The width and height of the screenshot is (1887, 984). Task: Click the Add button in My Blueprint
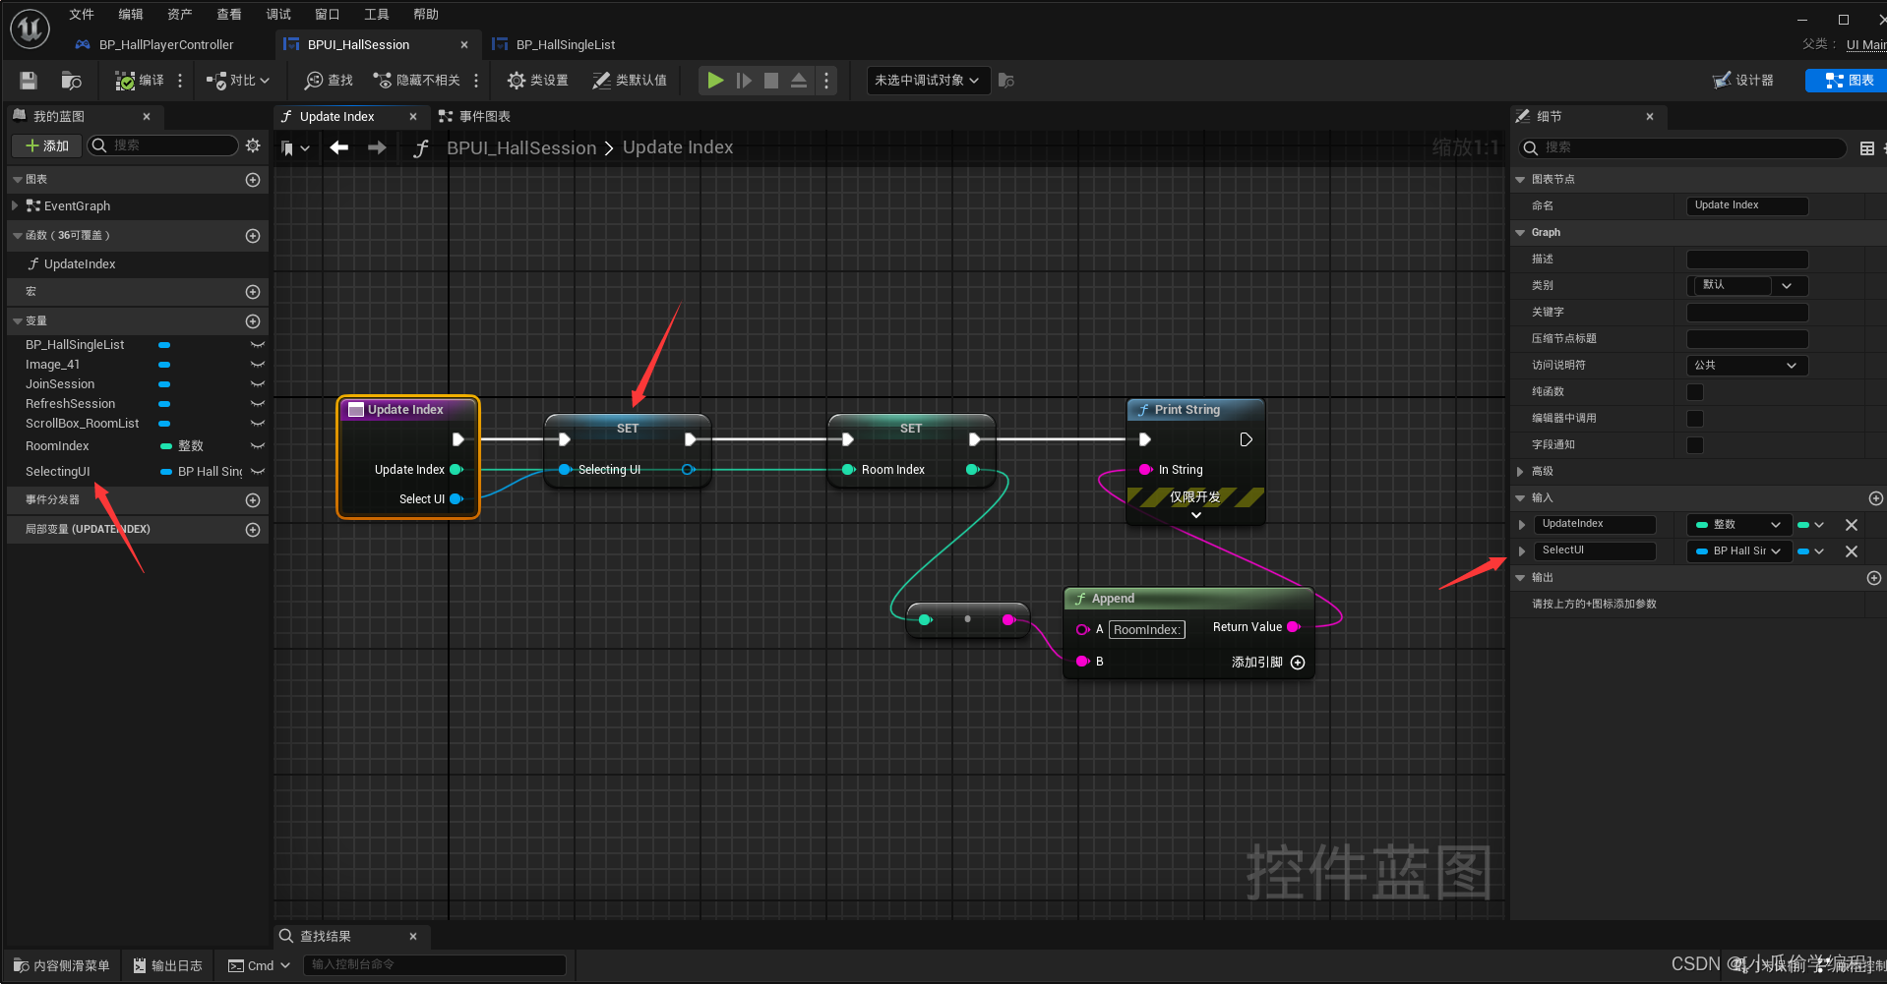[47, 145]
